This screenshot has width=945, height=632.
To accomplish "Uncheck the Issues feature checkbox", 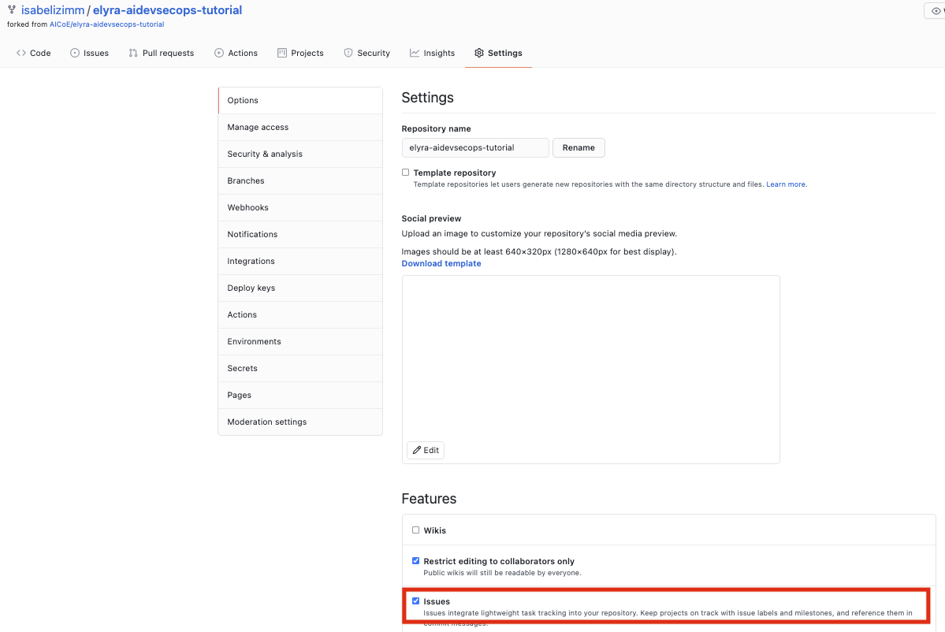I will tap(416, 601).
